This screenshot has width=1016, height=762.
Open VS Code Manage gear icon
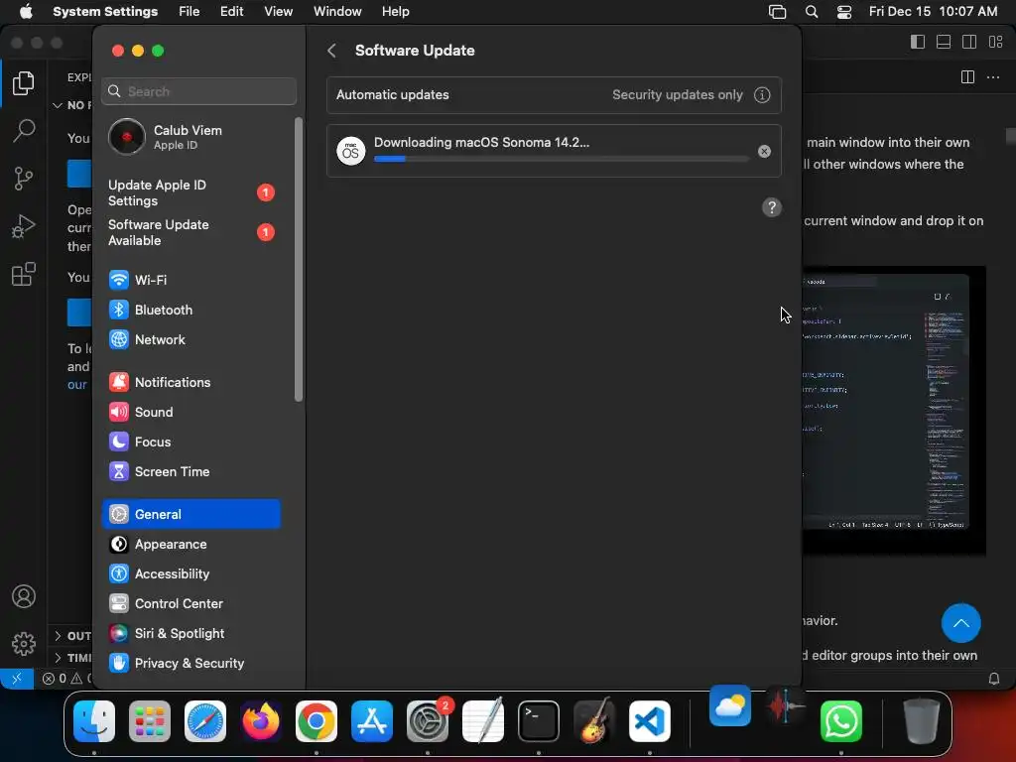point(24,643)
